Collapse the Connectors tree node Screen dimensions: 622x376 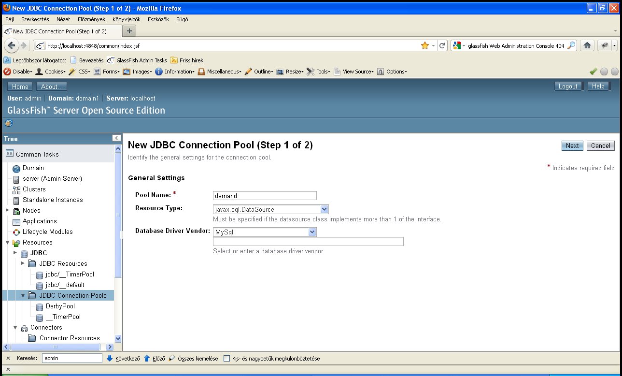[x=15, y=328]
